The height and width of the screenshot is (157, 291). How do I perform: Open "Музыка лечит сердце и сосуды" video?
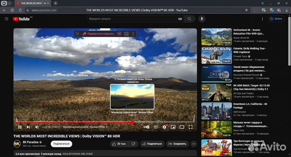[251, 124]
